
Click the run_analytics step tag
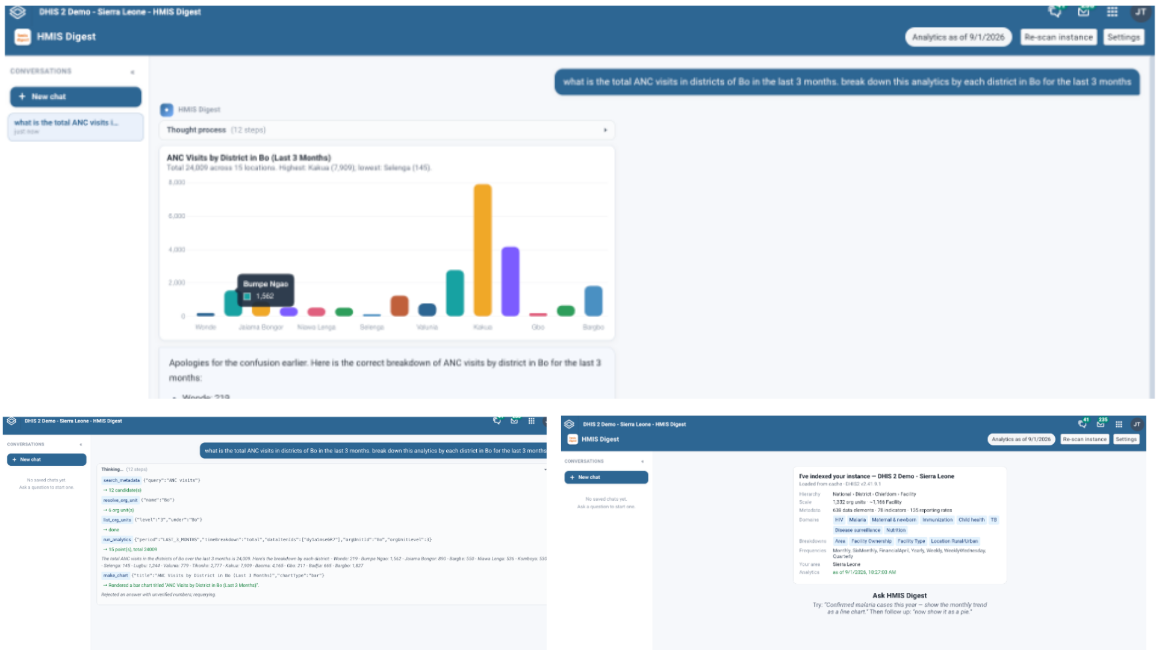coord(117,540)
